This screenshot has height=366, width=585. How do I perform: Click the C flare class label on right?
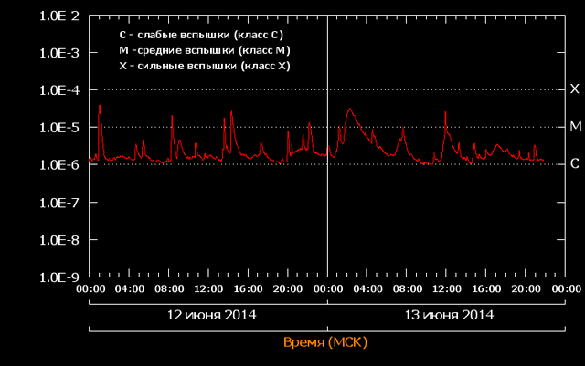575,164
